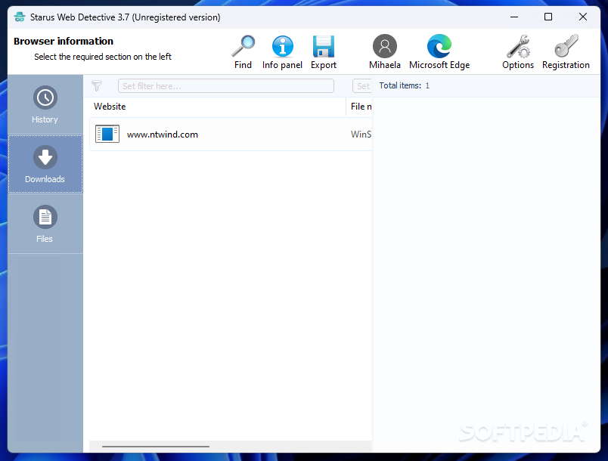This screenshot has width=608, height=461.
Task: Switch to the History section
Action: coord(45,104)
